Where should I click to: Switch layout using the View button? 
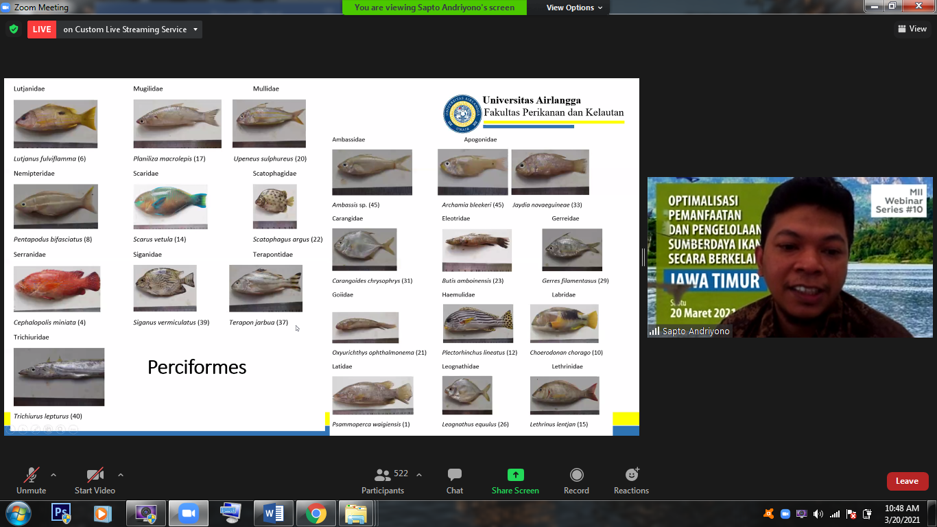pyautogui.click(x=912, y=29)
